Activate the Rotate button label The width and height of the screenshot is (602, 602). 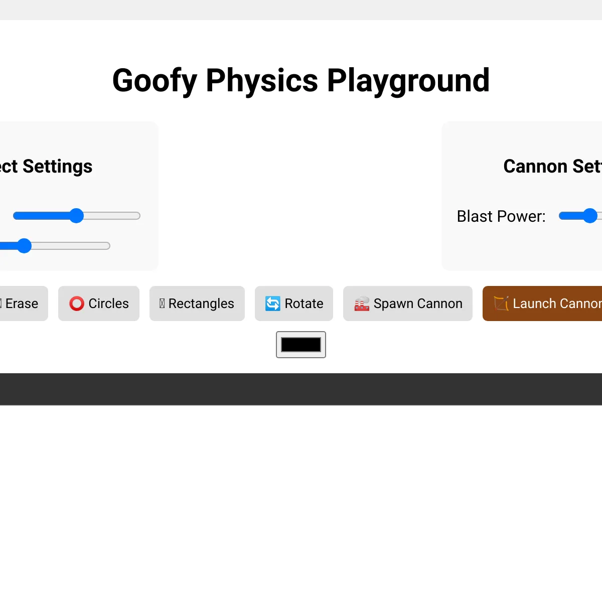[304, 304]
